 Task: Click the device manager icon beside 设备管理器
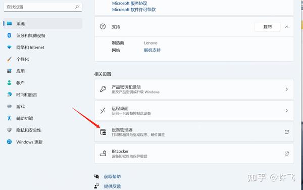click(103, 132)
